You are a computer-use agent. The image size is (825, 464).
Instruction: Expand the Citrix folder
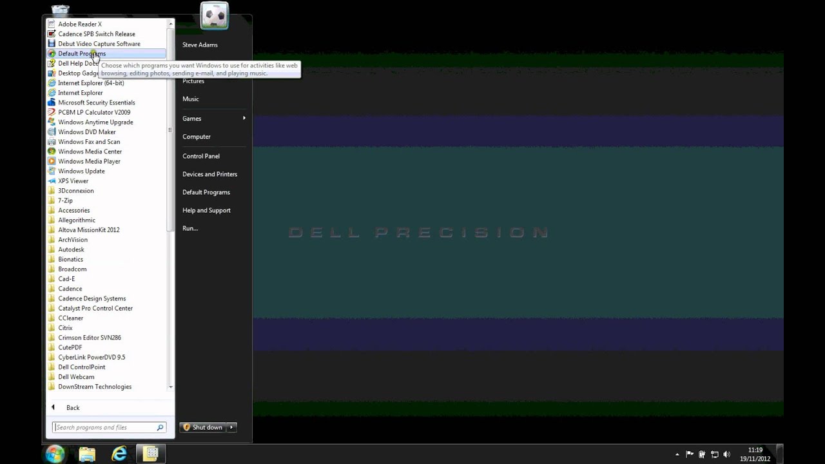(x=65, y=328)
